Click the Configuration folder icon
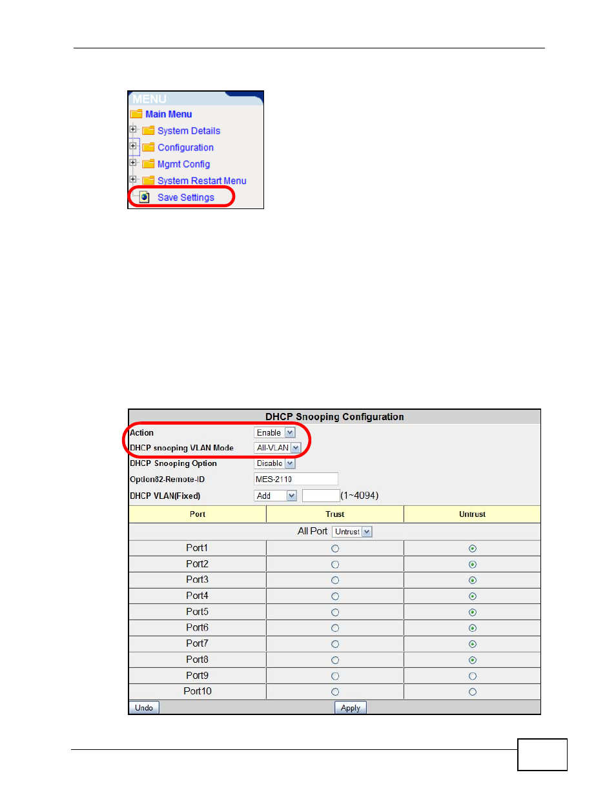Screen dimensions: 616x797 tap(149, 148)
